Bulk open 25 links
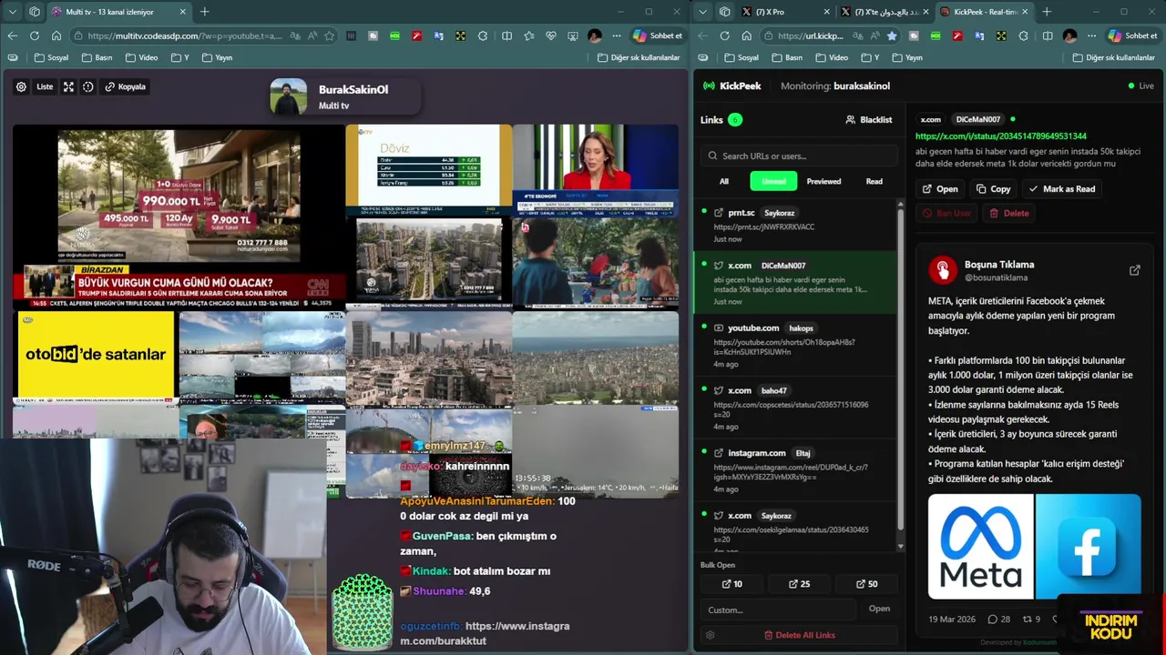This screenshot has width=1166, height=655. 799,584
